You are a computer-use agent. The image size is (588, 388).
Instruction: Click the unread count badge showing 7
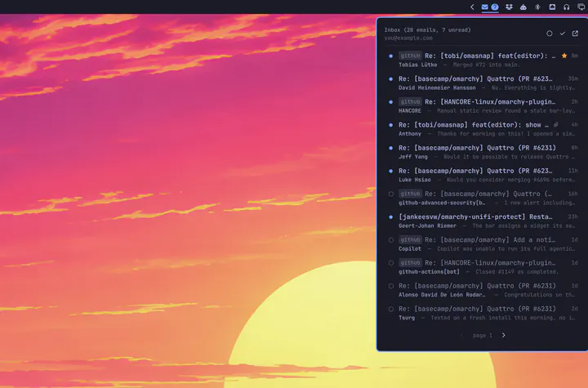495,7
